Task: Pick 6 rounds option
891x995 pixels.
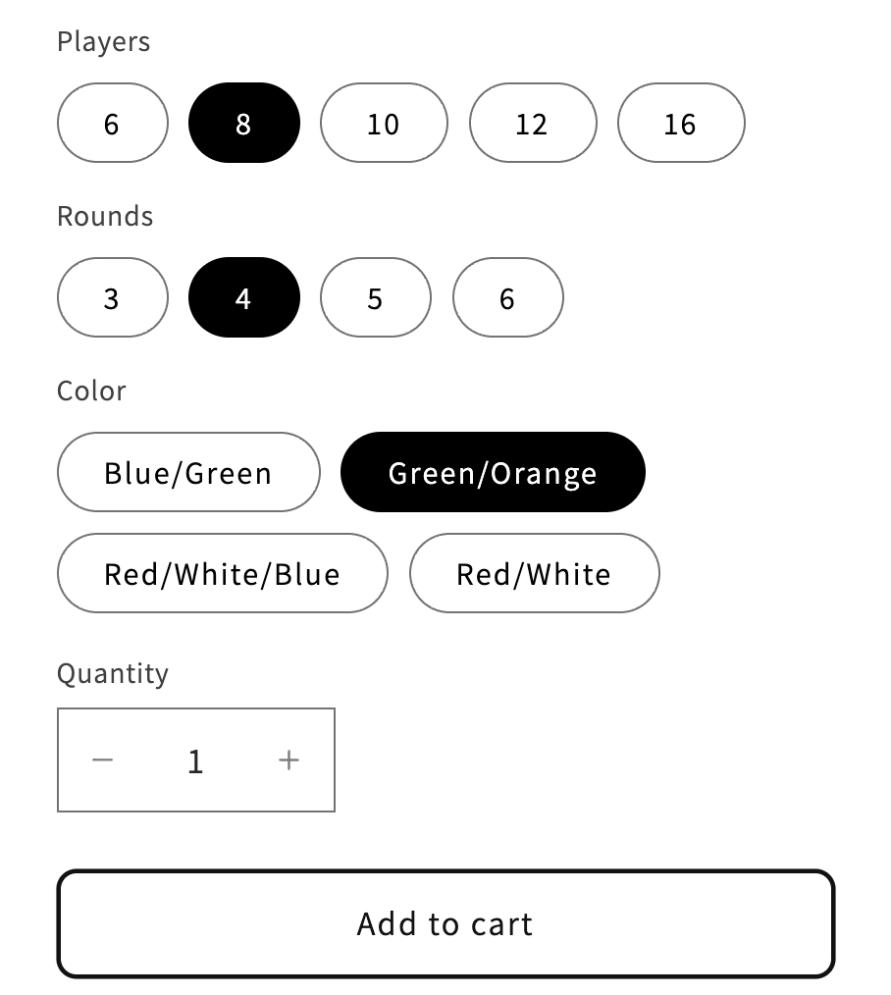Action: pos(507,297)
